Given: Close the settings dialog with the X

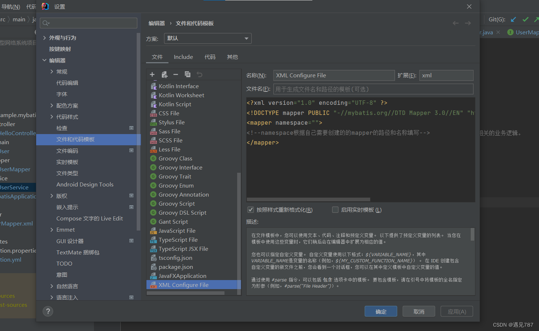Looking at the screenshot, I should point(469,7).
